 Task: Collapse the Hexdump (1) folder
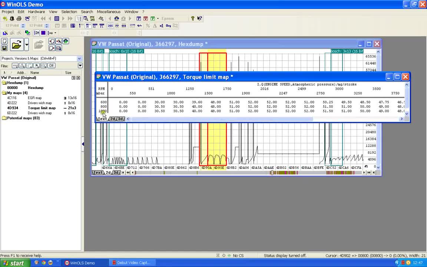[x=4, y=83]
